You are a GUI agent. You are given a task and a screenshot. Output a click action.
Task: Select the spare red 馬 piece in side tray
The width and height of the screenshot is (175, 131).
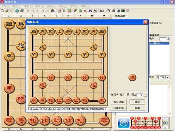[132, 77]
